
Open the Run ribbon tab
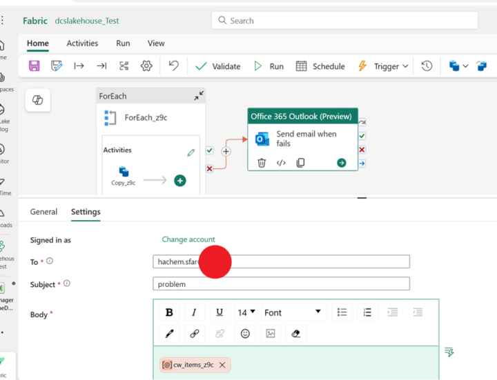tap(123, 43)
